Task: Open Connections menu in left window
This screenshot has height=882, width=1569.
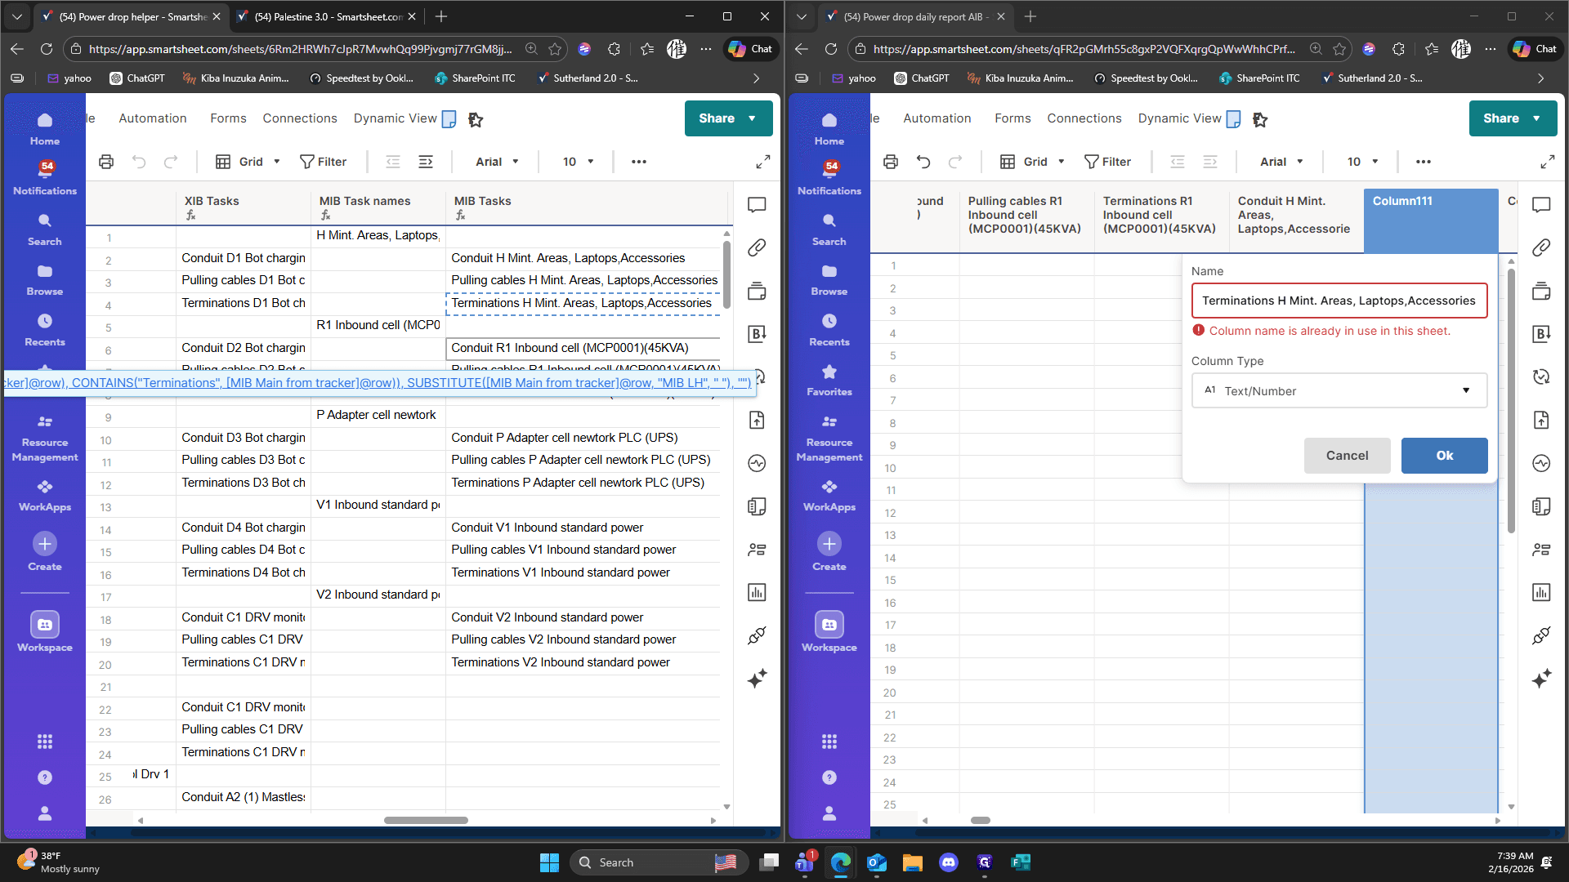Action: pyautogui.click(x=300, y=118)
